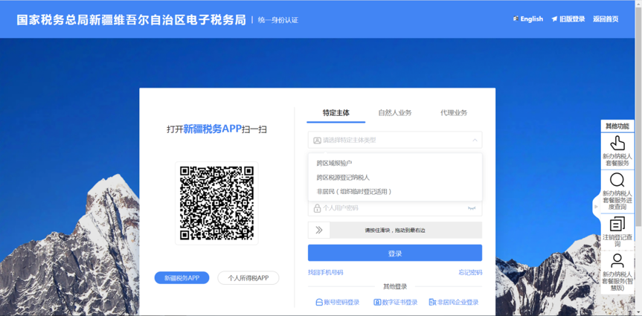Open 忘记密码 link

pos(470,273)
